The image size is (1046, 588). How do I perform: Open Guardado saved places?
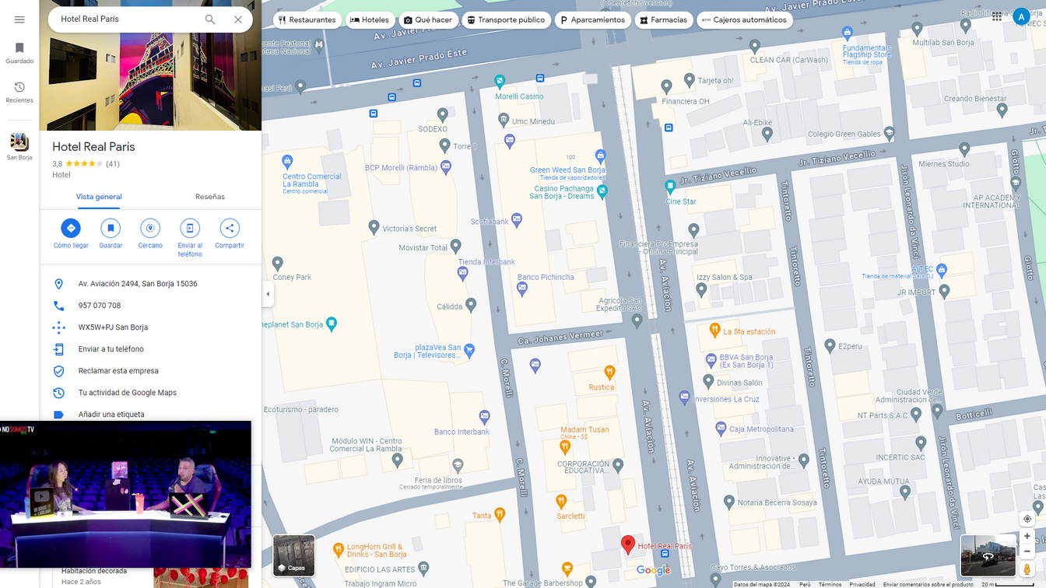(19, 53)
